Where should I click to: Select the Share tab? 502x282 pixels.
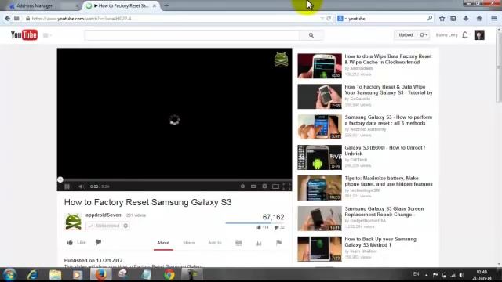tap(189, 243)
